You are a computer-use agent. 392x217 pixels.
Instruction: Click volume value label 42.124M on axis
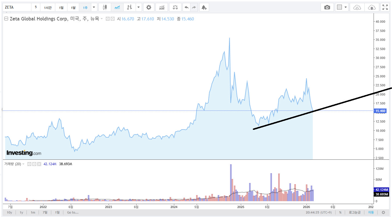pyautogui.click(x=381, y=189)
